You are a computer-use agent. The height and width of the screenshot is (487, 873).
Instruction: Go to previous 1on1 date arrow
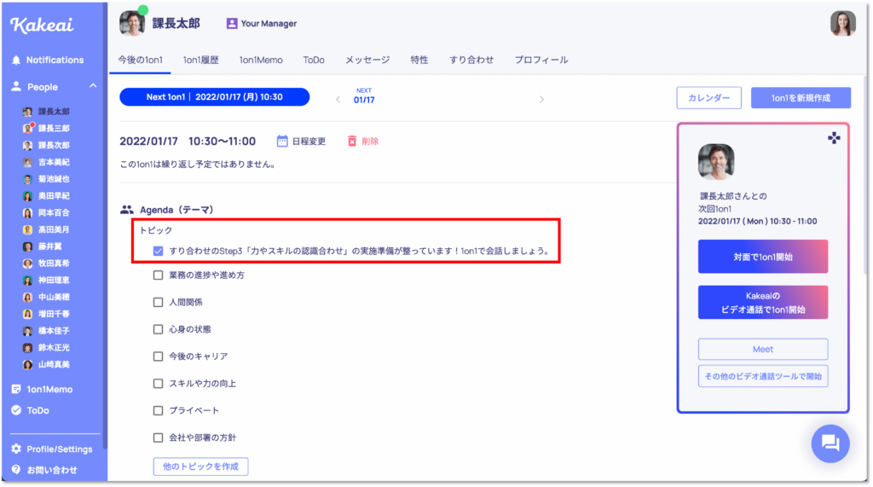338,99
